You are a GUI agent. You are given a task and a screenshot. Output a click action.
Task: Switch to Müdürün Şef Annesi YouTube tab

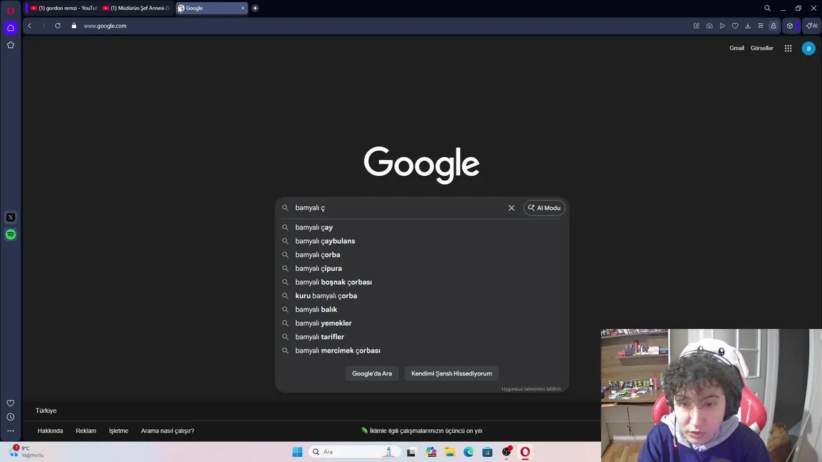pos(136,8)
